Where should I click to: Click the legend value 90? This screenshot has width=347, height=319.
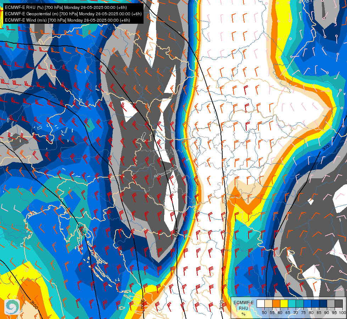(327, 313)
